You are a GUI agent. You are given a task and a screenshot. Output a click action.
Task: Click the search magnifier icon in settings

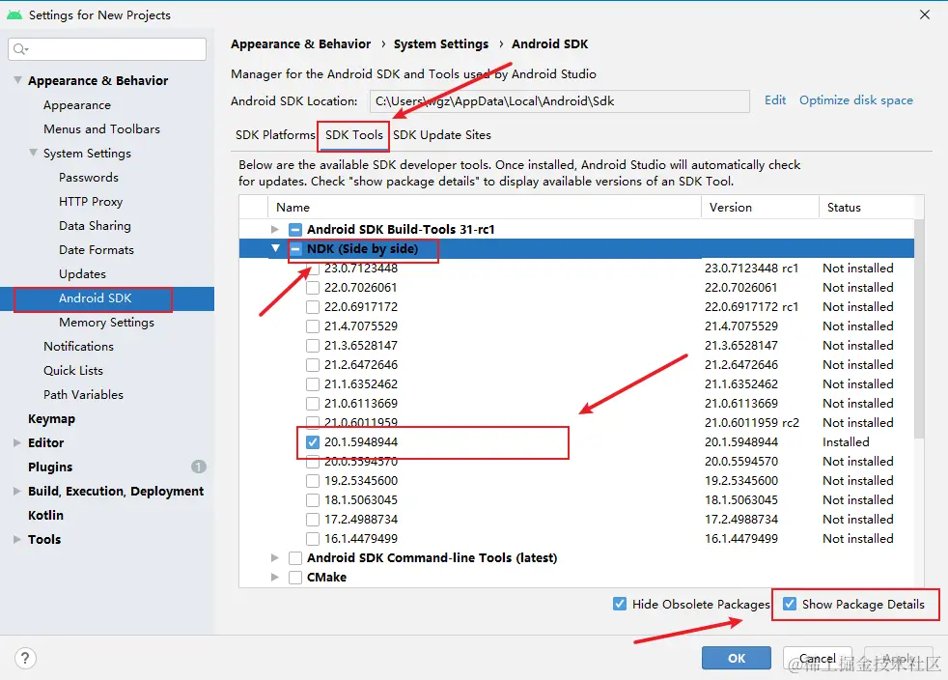coord(20,49)
